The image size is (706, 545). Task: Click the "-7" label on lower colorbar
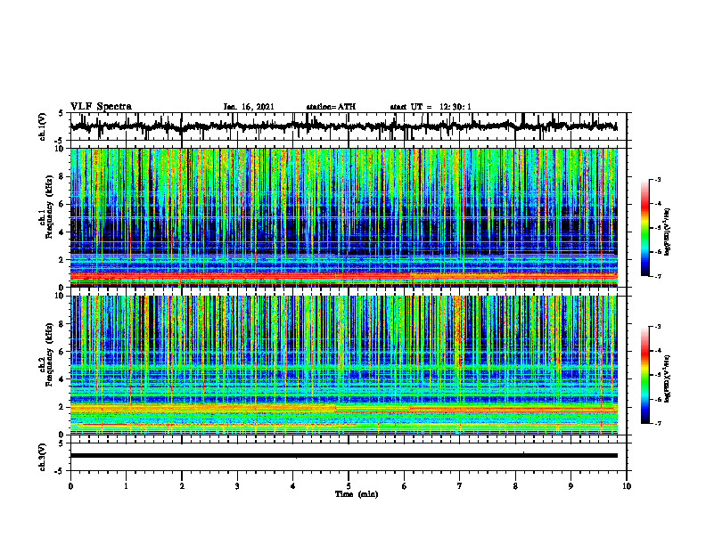click(657, 423)
